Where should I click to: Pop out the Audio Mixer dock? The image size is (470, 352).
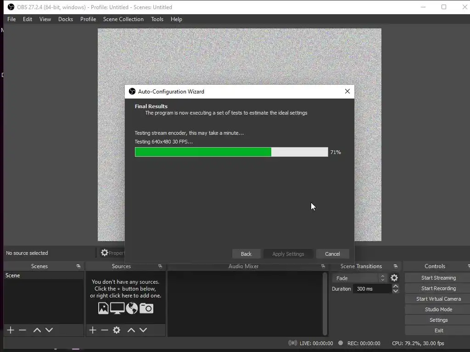323,266
